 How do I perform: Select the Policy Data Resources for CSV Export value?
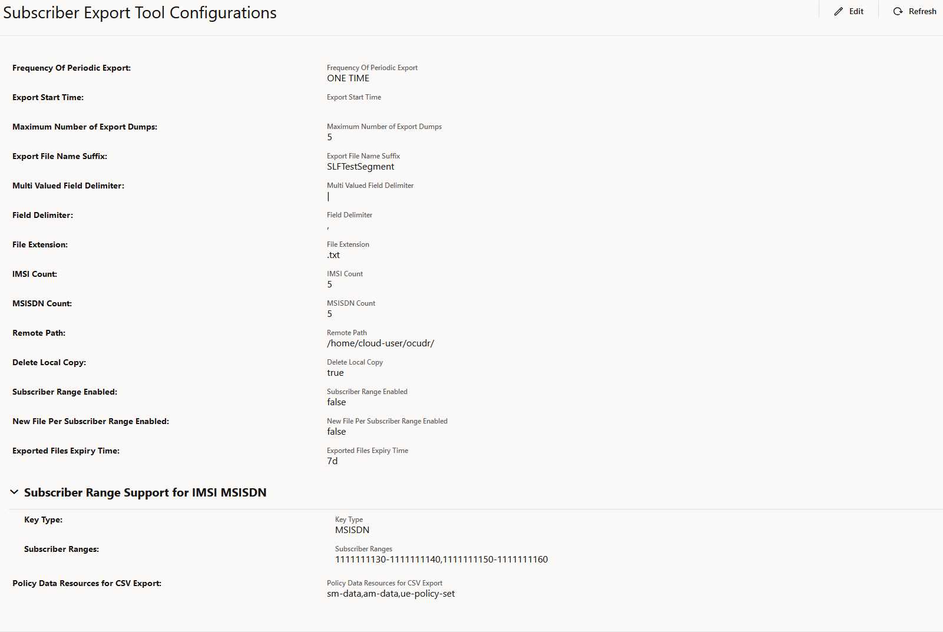pos(391,593)
